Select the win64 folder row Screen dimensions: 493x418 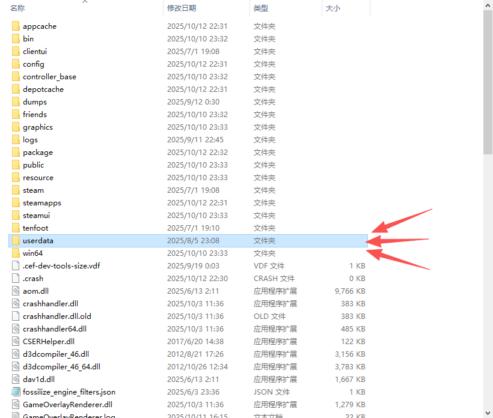pos(180,253)
